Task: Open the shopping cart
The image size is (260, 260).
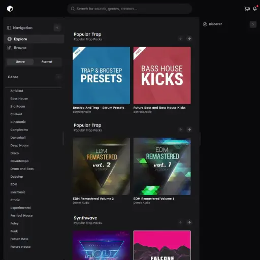Action: [247, 9]
